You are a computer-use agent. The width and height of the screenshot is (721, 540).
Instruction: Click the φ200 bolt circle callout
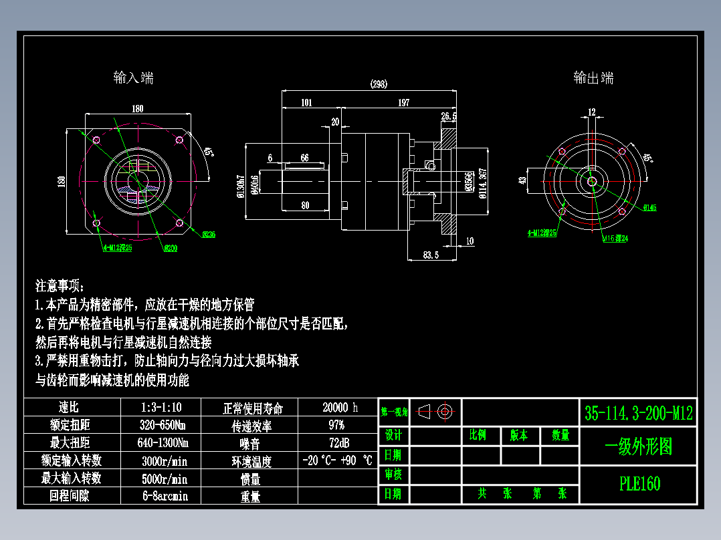(x=171, y=248)
